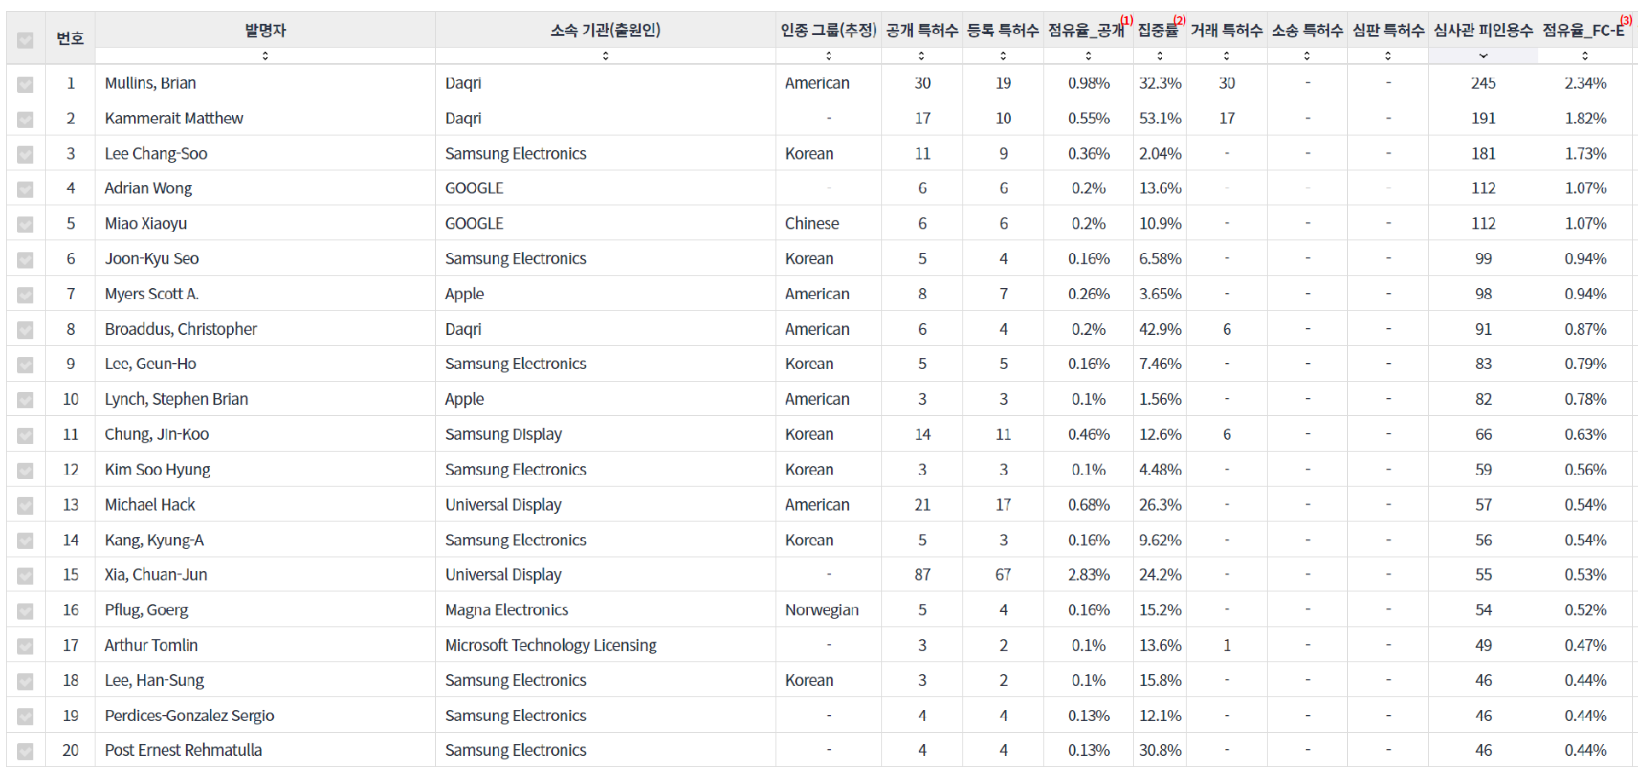
Task: Sort by 소속 기관(출원인) column arrow
Action: (606, 55)
